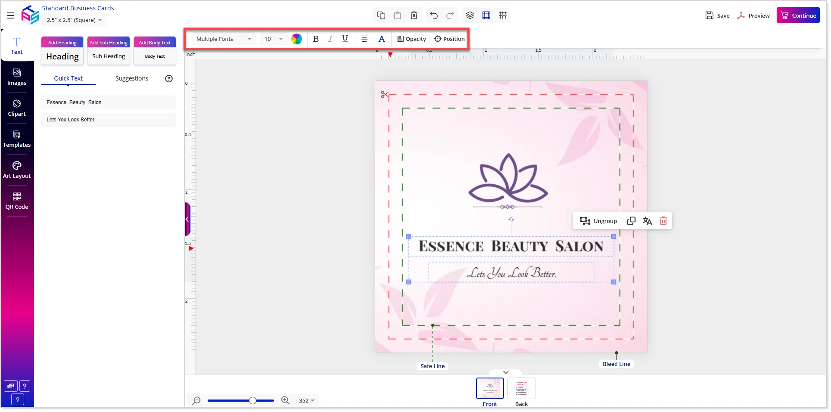Click the top toolbar trash icon
The image size is (831, 412).
[414, 15]
